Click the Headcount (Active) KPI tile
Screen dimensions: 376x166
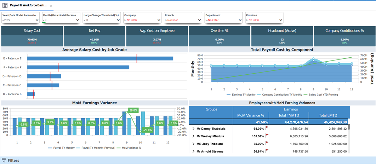click(x=282, y=35)
